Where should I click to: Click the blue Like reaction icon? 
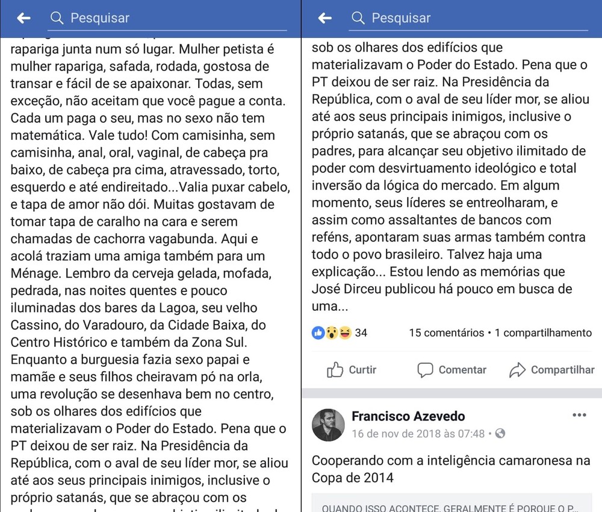click(318, 332)
